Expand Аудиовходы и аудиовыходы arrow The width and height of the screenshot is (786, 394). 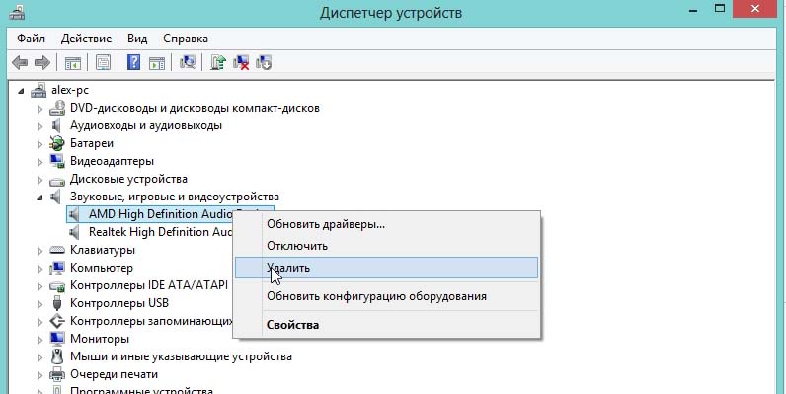pos(40,126)
